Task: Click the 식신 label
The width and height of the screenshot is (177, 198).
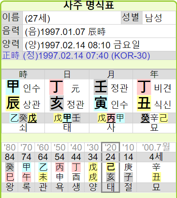Action: pos(163,104)
